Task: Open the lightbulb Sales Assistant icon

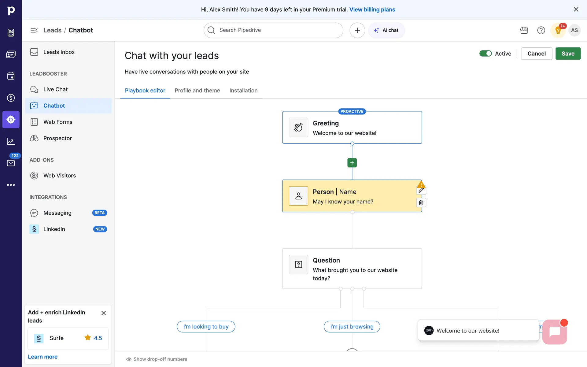Action: coord(558,30)
